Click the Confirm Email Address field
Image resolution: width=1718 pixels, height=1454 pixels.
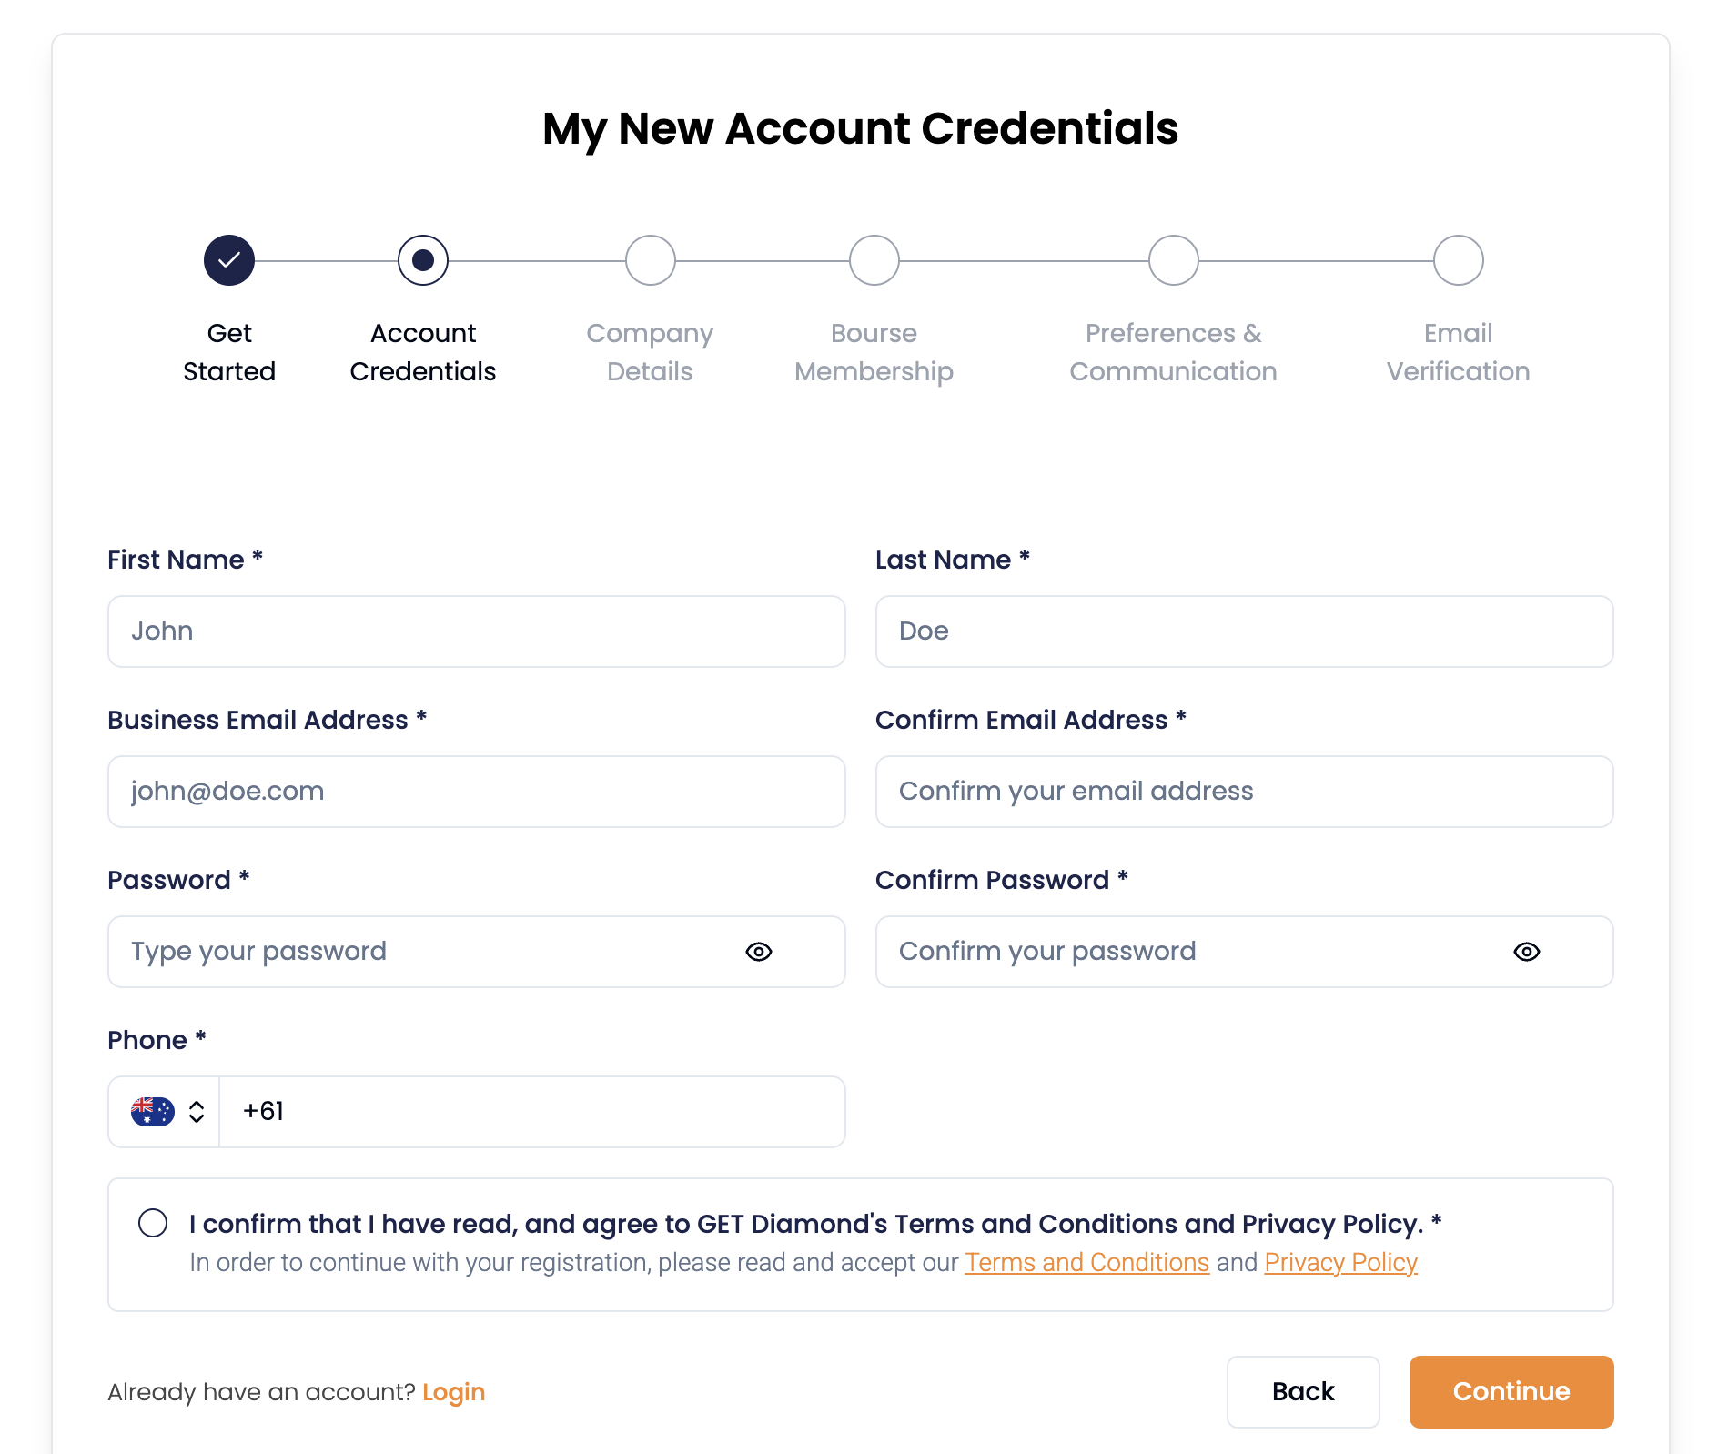pyautogui.click(x=1245, y=792)
